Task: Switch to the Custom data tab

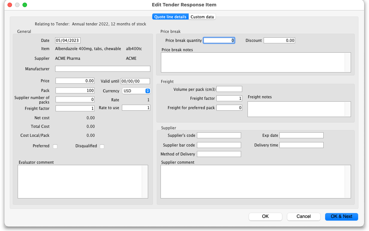Action: [x=202, y=17]
